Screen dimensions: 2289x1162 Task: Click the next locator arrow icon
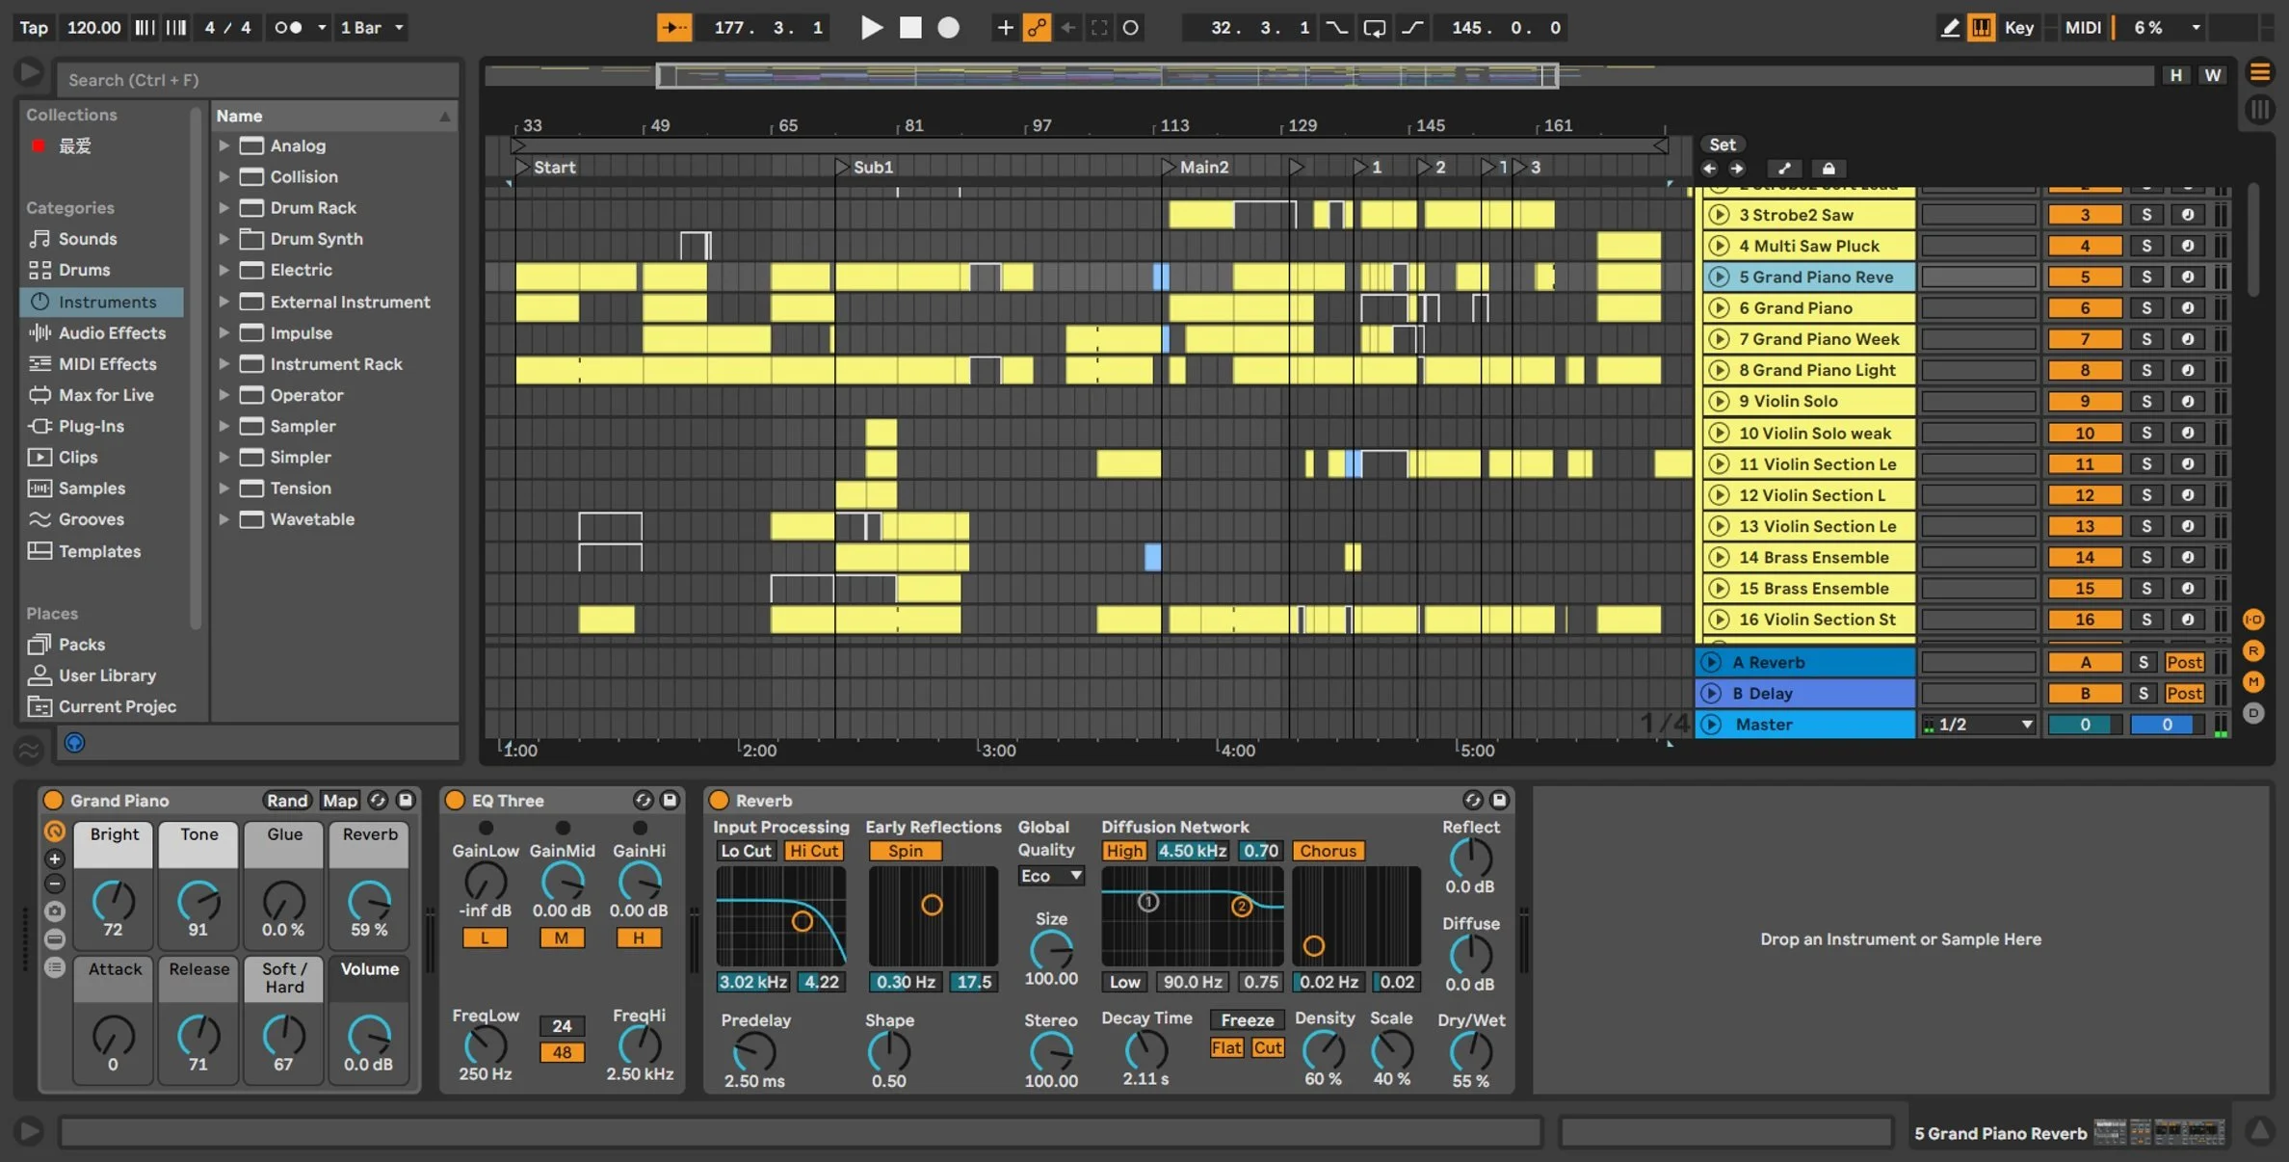click(x=1737, y=169)
